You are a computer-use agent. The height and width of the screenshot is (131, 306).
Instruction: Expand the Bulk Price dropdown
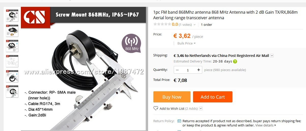point(186,43)
